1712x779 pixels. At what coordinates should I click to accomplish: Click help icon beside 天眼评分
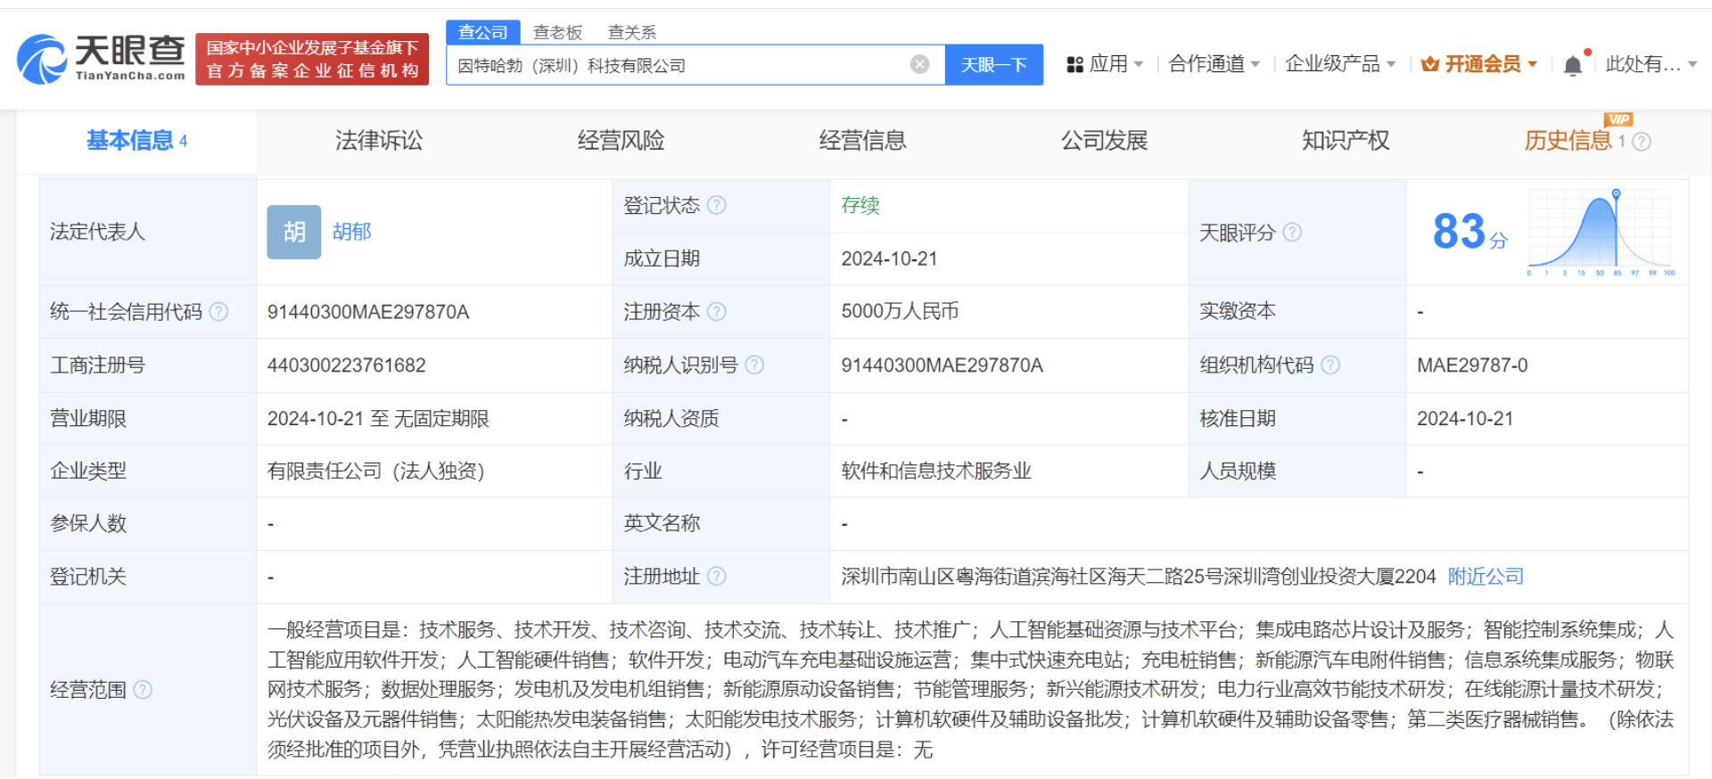point(1292,233)
